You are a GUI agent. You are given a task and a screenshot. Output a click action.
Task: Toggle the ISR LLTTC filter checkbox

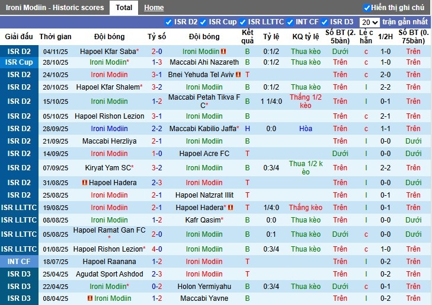tap(242, 22)
